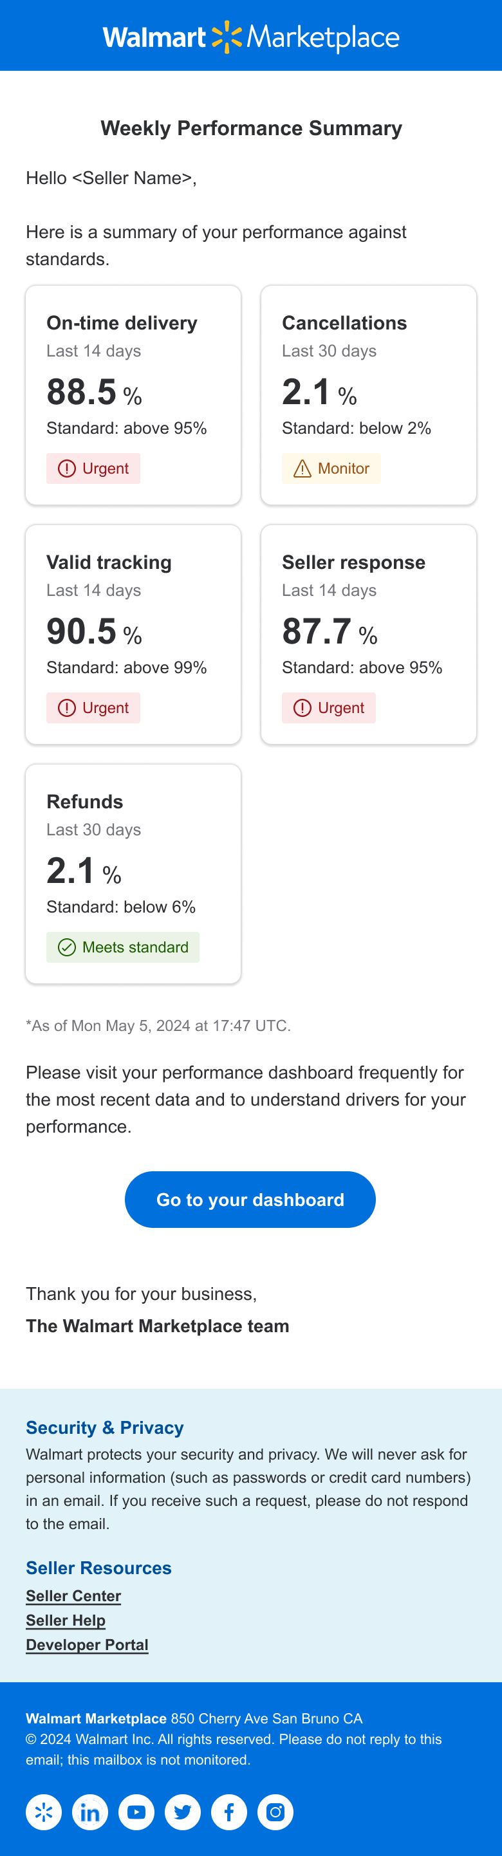Screen dimensions: 502x1856
Task: Select the On-time delivery card title
Action: (x=122, y=323)
